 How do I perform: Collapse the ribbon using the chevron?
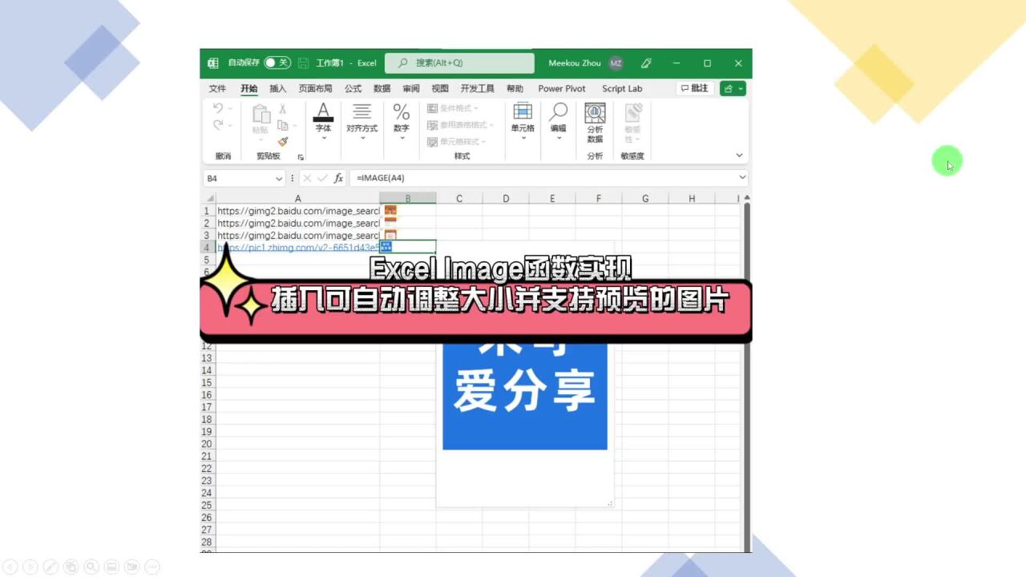point(739,154)
